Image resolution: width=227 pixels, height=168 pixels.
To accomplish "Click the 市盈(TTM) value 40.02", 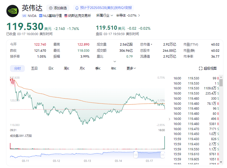I will click(215, 45).
